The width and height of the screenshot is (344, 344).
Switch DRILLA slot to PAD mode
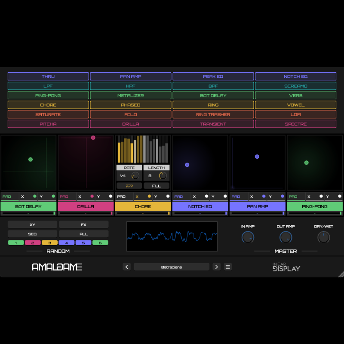pyautogui.click(x=67, y=197)
